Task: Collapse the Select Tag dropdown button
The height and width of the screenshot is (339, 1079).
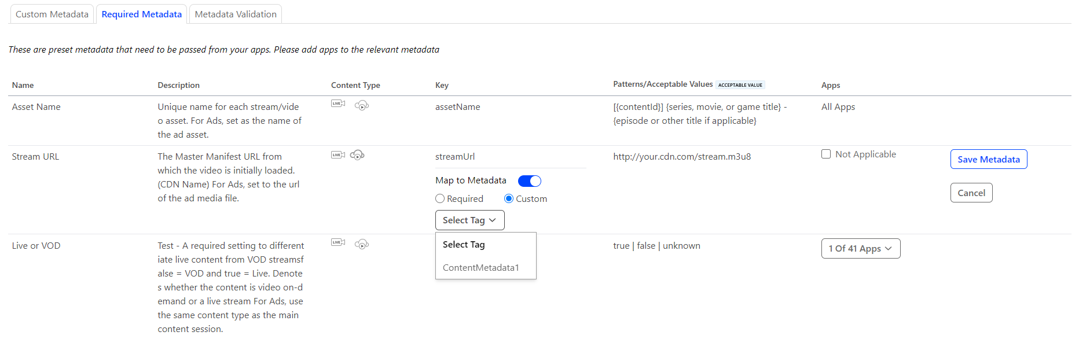Action: (469, 220)
